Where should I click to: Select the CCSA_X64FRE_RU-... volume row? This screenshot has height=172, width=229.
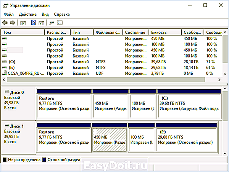pyautogui.click(x=112, y=73)
